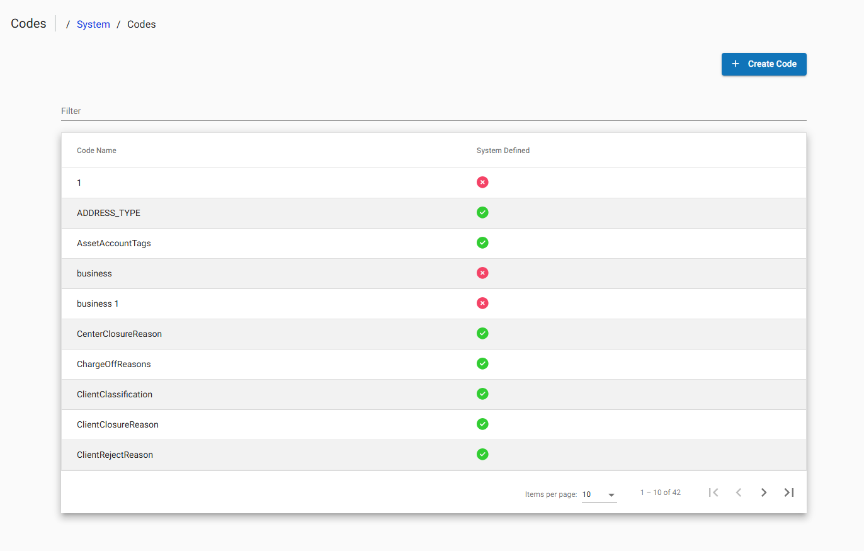Toggle the red status marker on code 1

[482, 182]
